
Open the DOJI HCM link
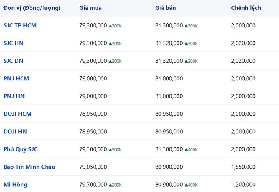[x=17, y=114]
